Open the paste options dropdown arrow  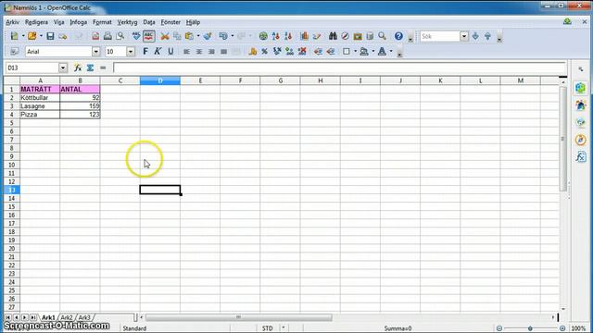coord(197,36)
